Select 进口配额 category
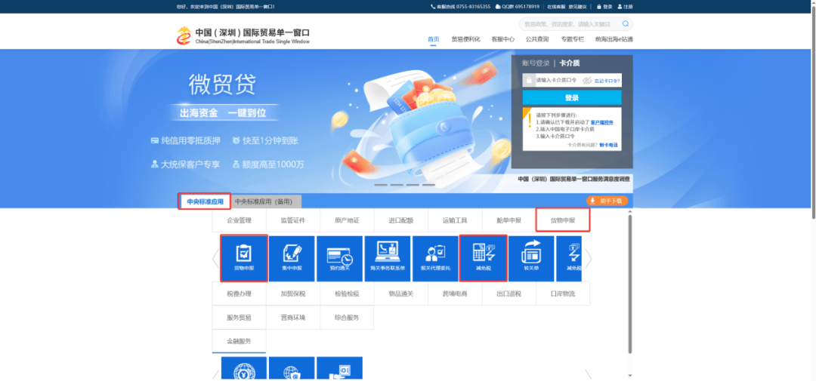This screenshot has height=381, width=816. click(x=401, y=220)
